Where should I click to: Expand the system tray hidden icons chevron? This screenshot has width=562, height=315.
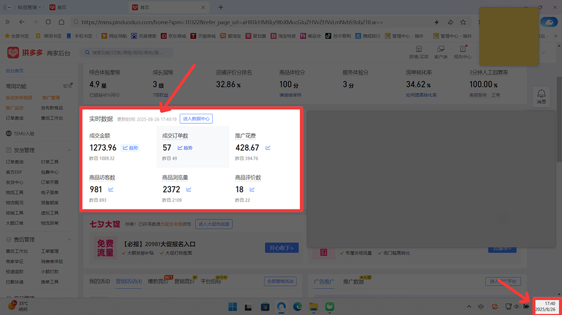point(469,306)
